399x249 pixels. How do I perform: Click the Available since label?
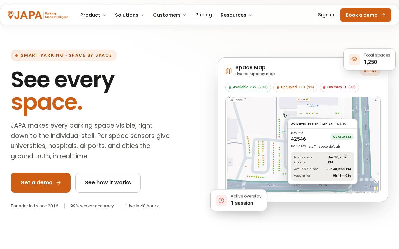coord(306,169)
